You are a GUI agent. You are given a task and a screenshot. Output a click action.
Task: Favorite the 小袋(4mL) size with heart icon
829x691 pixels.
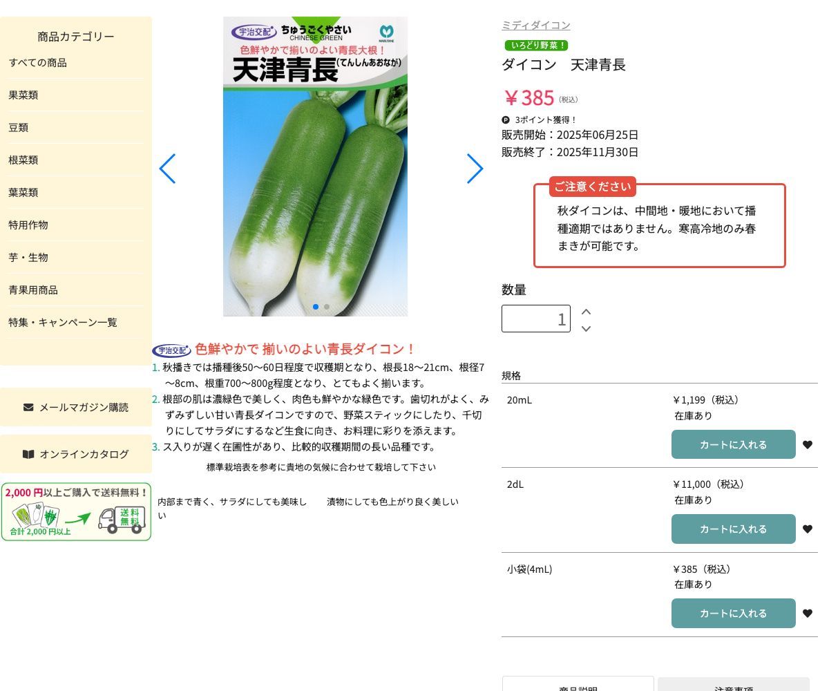tap(808, 614)
